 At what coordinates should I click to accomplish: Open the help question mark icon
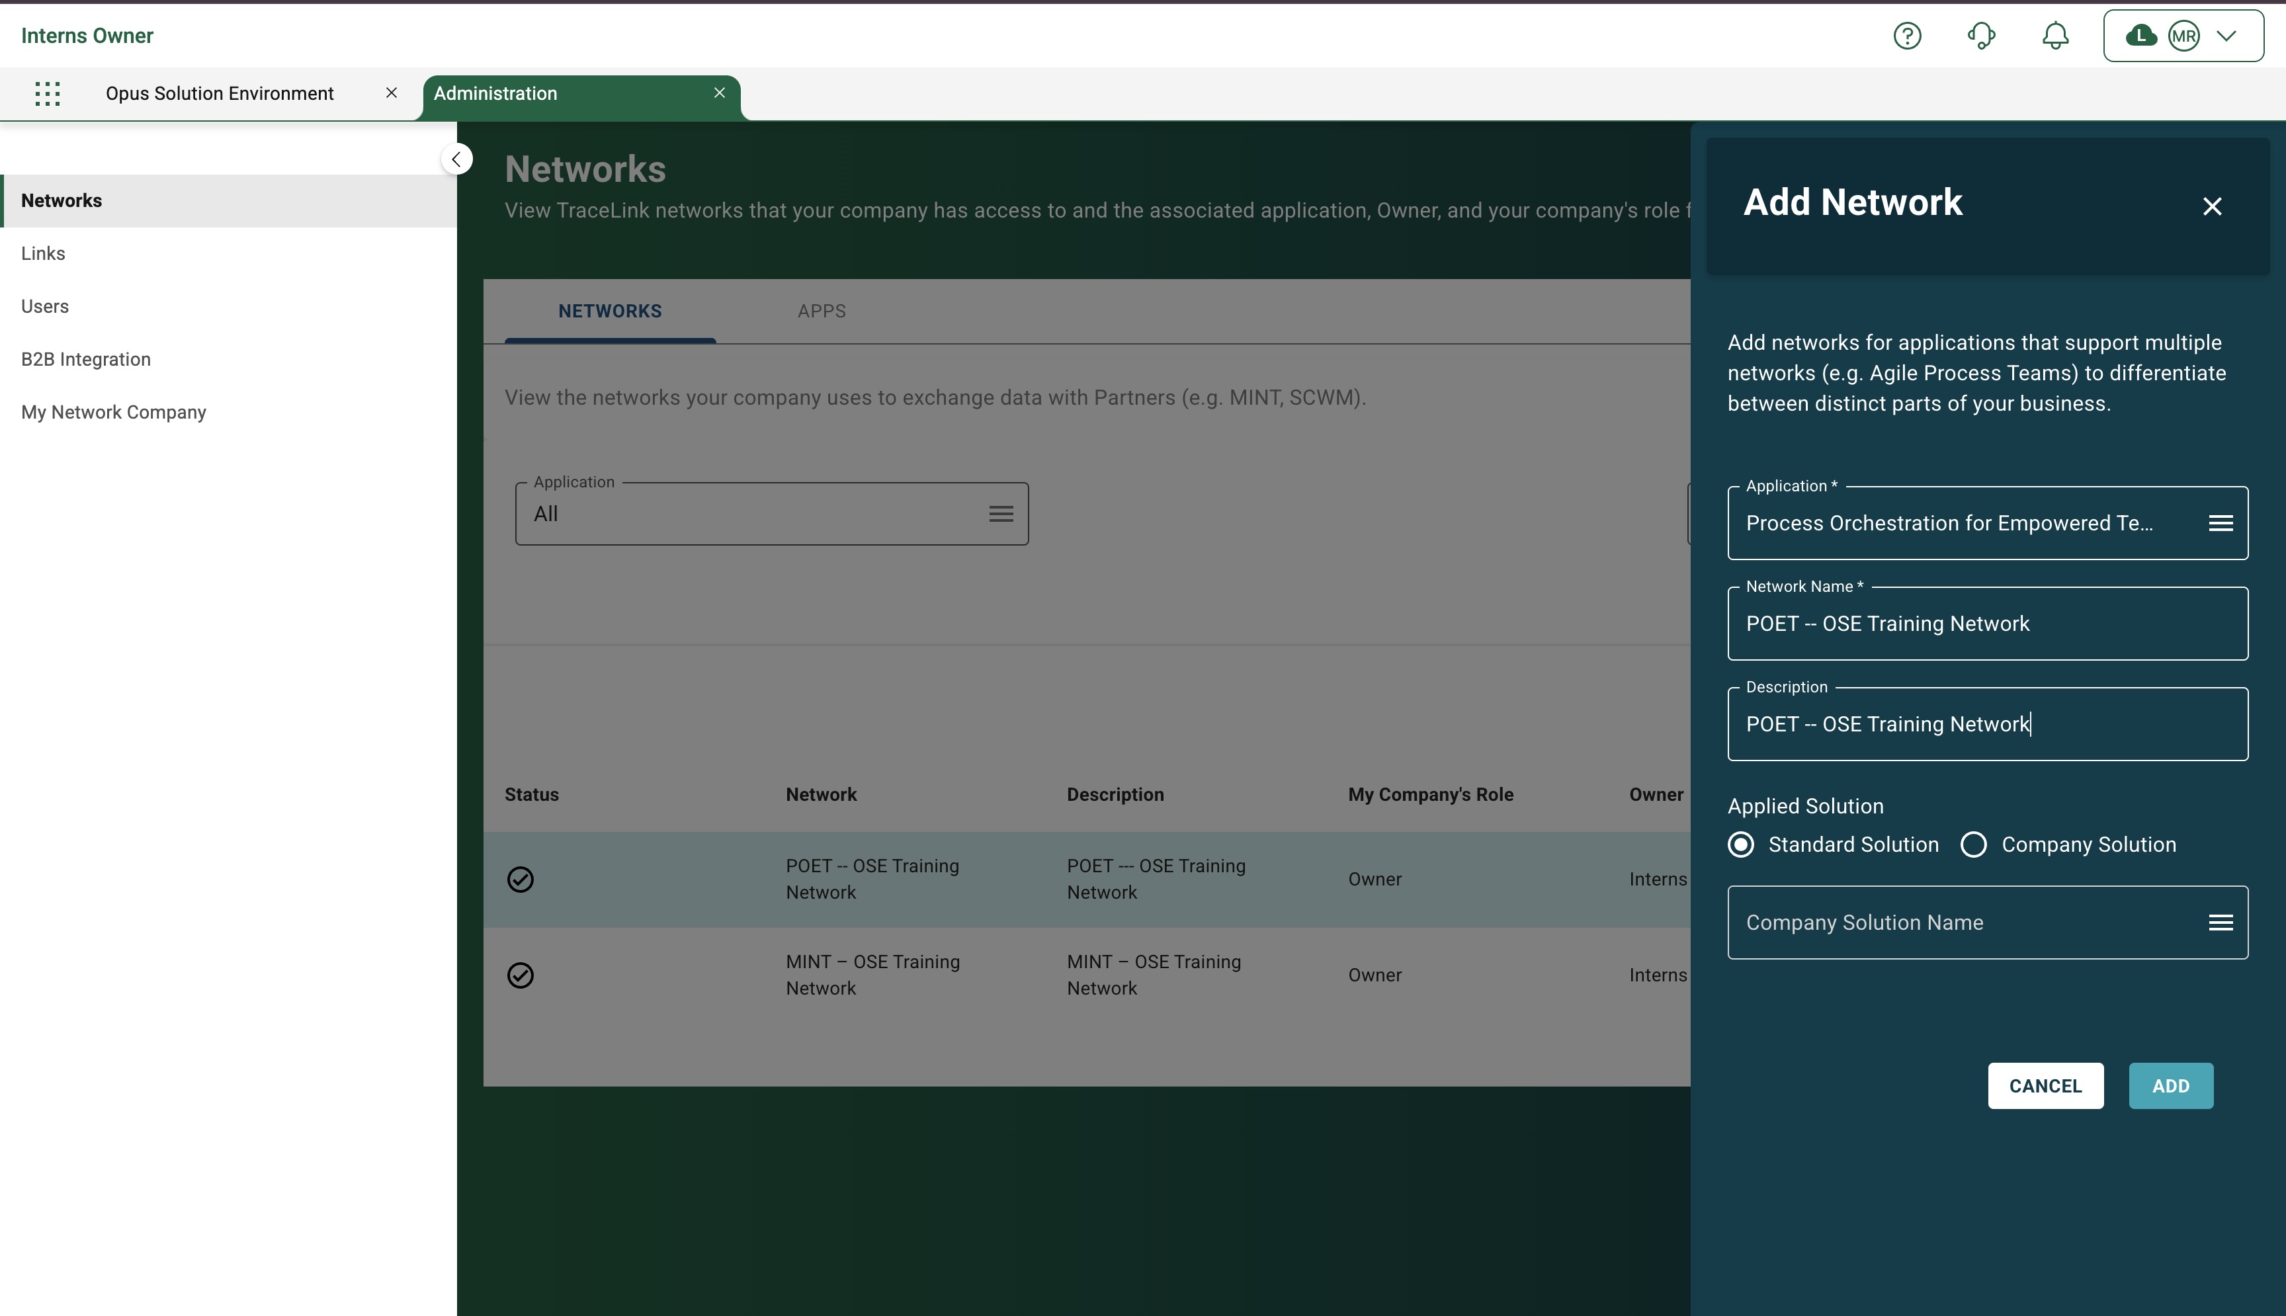1907,36
